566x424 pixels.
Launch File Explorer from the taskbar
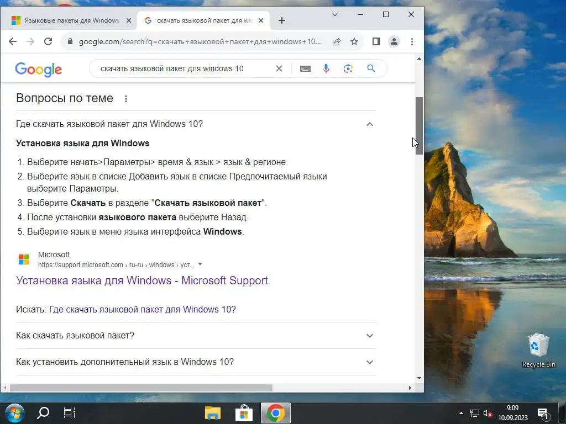(213, 413)
